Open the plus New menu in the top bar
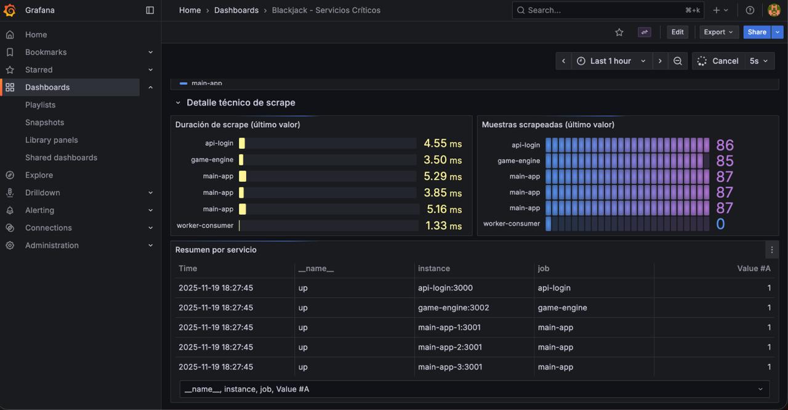Viewport: 788px width, 410px height. (x=720, y=10)
